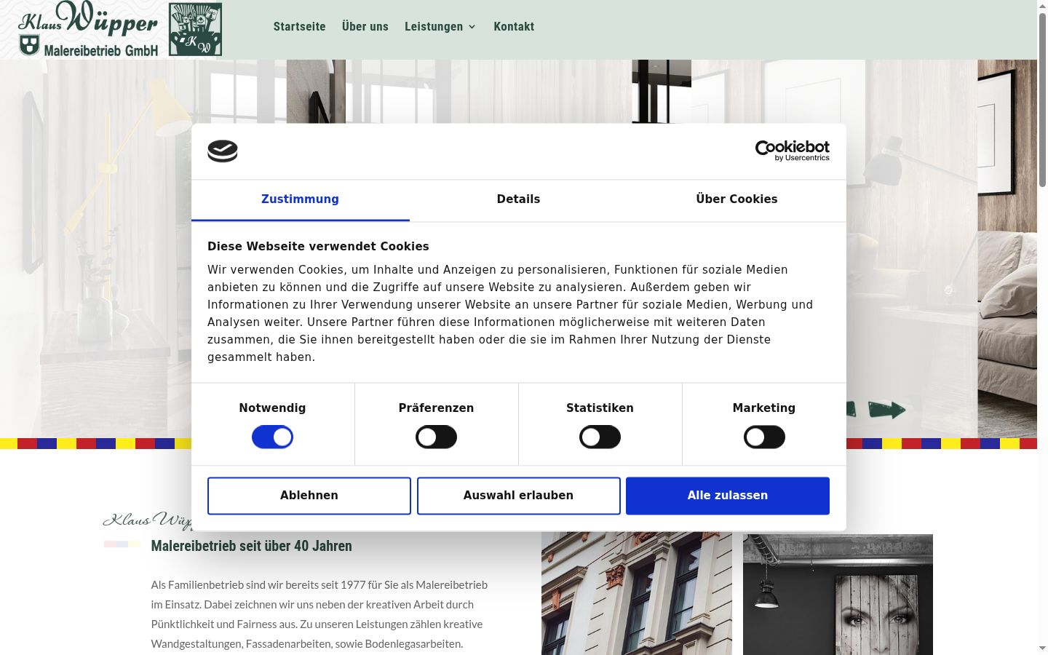Open the Kontakt page
Viewport: 1048px width, 655px height.
[514, 26]
